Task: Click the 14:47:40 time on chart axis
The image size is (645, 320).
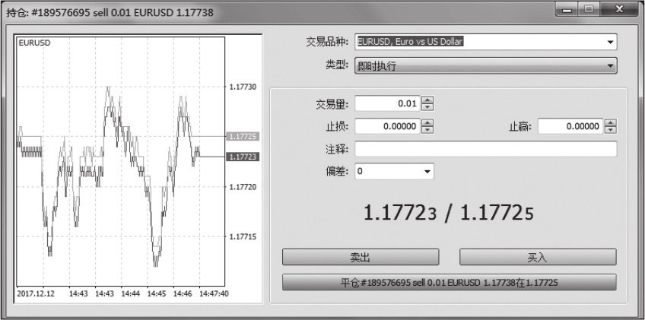Action: point(214,293)
